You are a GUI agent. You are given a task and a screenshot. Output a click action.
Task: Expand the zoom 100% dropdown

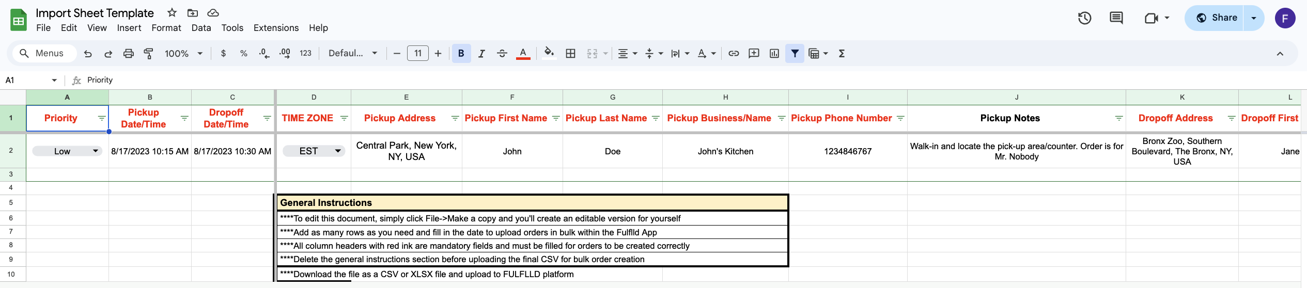(183, 54)
